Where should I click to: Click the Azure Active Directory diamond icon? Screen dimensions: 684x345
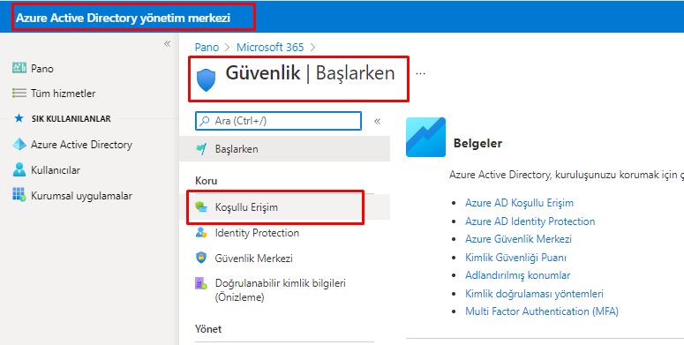[x=19, y=145]
